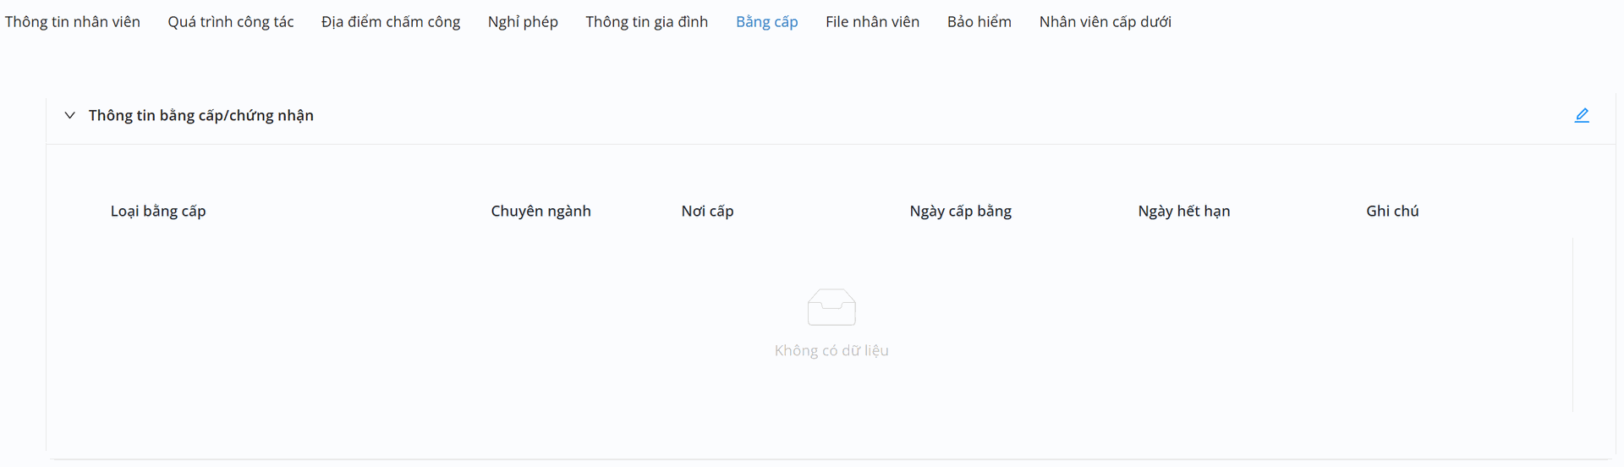This screenshot has width=1624, height=467.
Task: Click the Không có dữ liệu text
Action: [x=831, y=351]
